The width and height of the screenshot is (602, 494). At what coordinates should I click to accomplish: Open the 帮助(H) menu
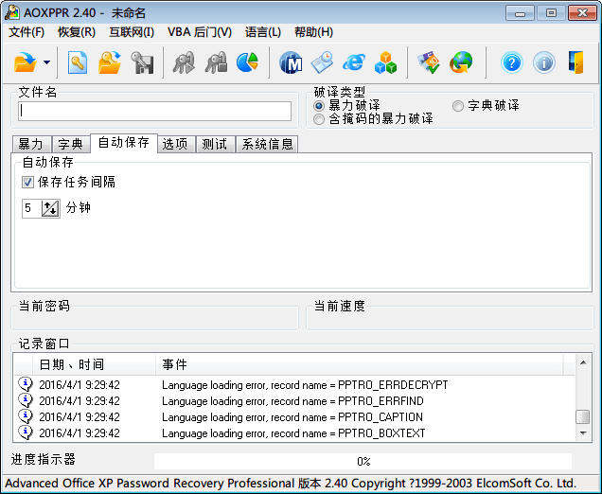(313, 32)
